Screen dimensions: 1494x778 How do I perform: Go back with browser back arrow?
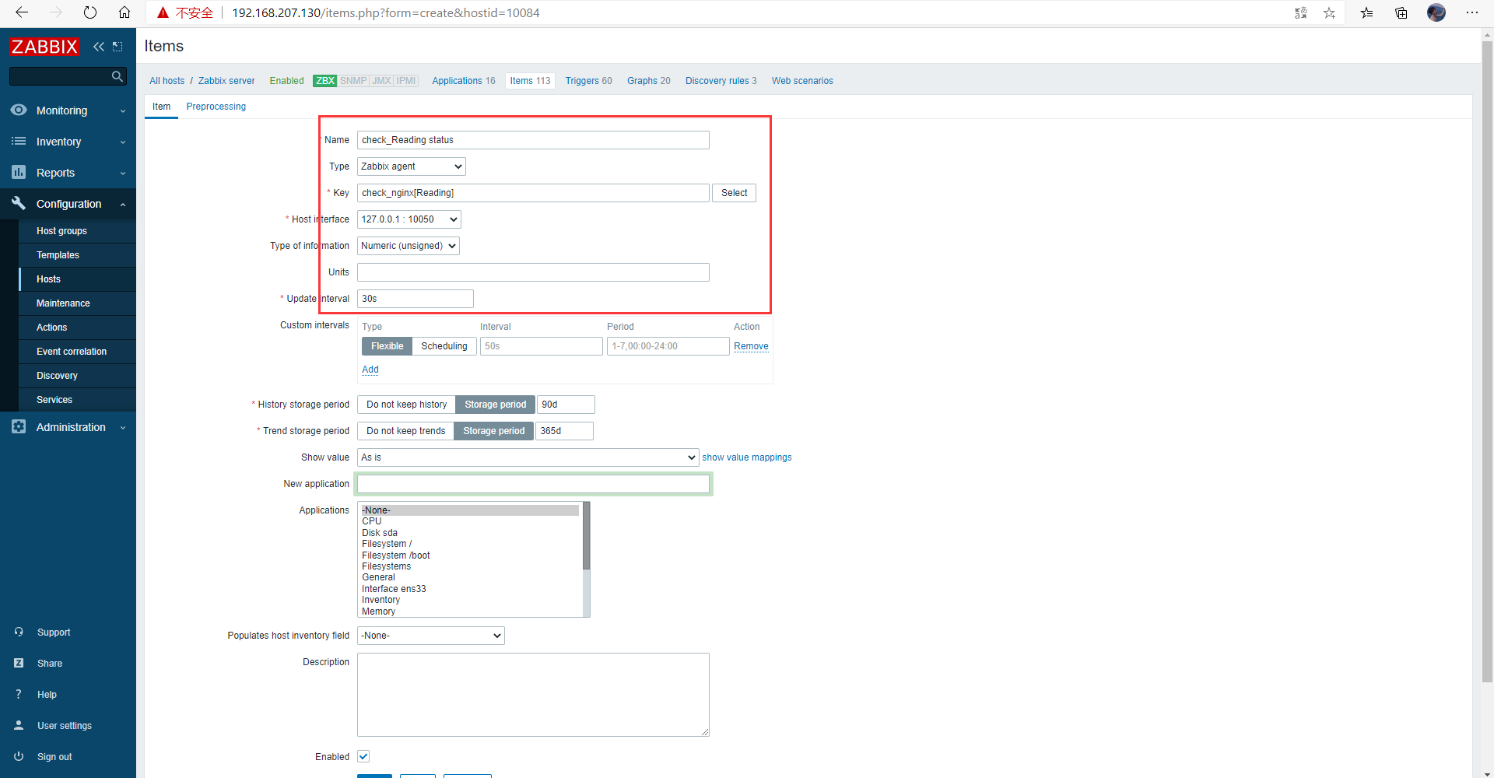[22, 12]
